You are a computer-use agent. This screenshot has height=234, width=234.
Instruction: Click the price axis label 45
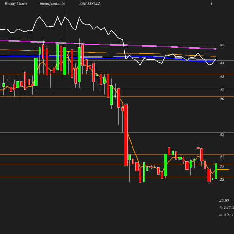(x=222, y=76)
